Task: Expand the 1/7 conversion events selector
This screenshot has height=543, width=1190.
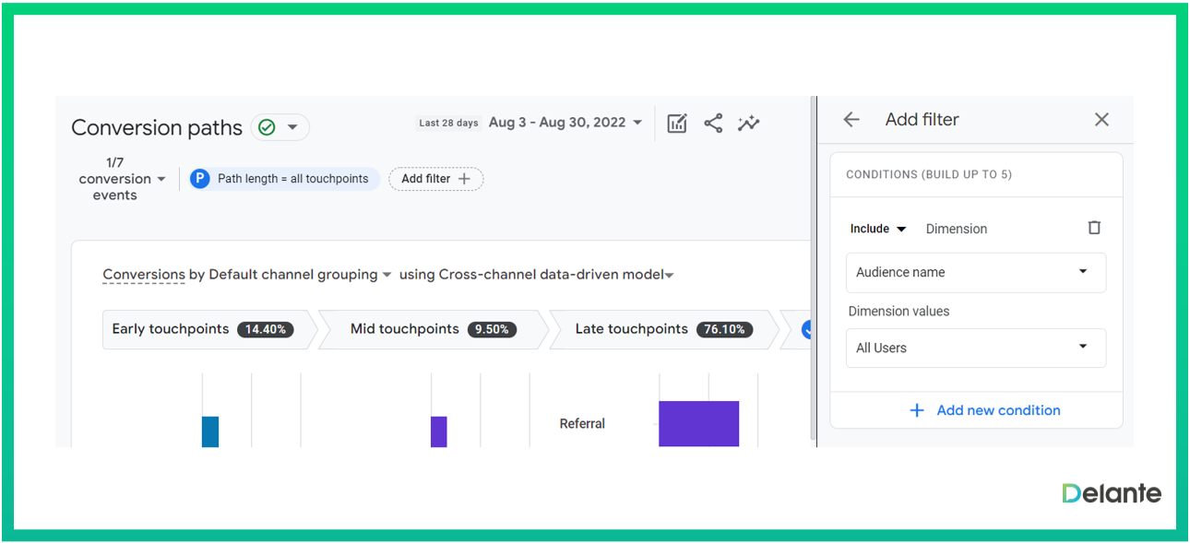Action: pyautogui.click(x=122, y=179)
